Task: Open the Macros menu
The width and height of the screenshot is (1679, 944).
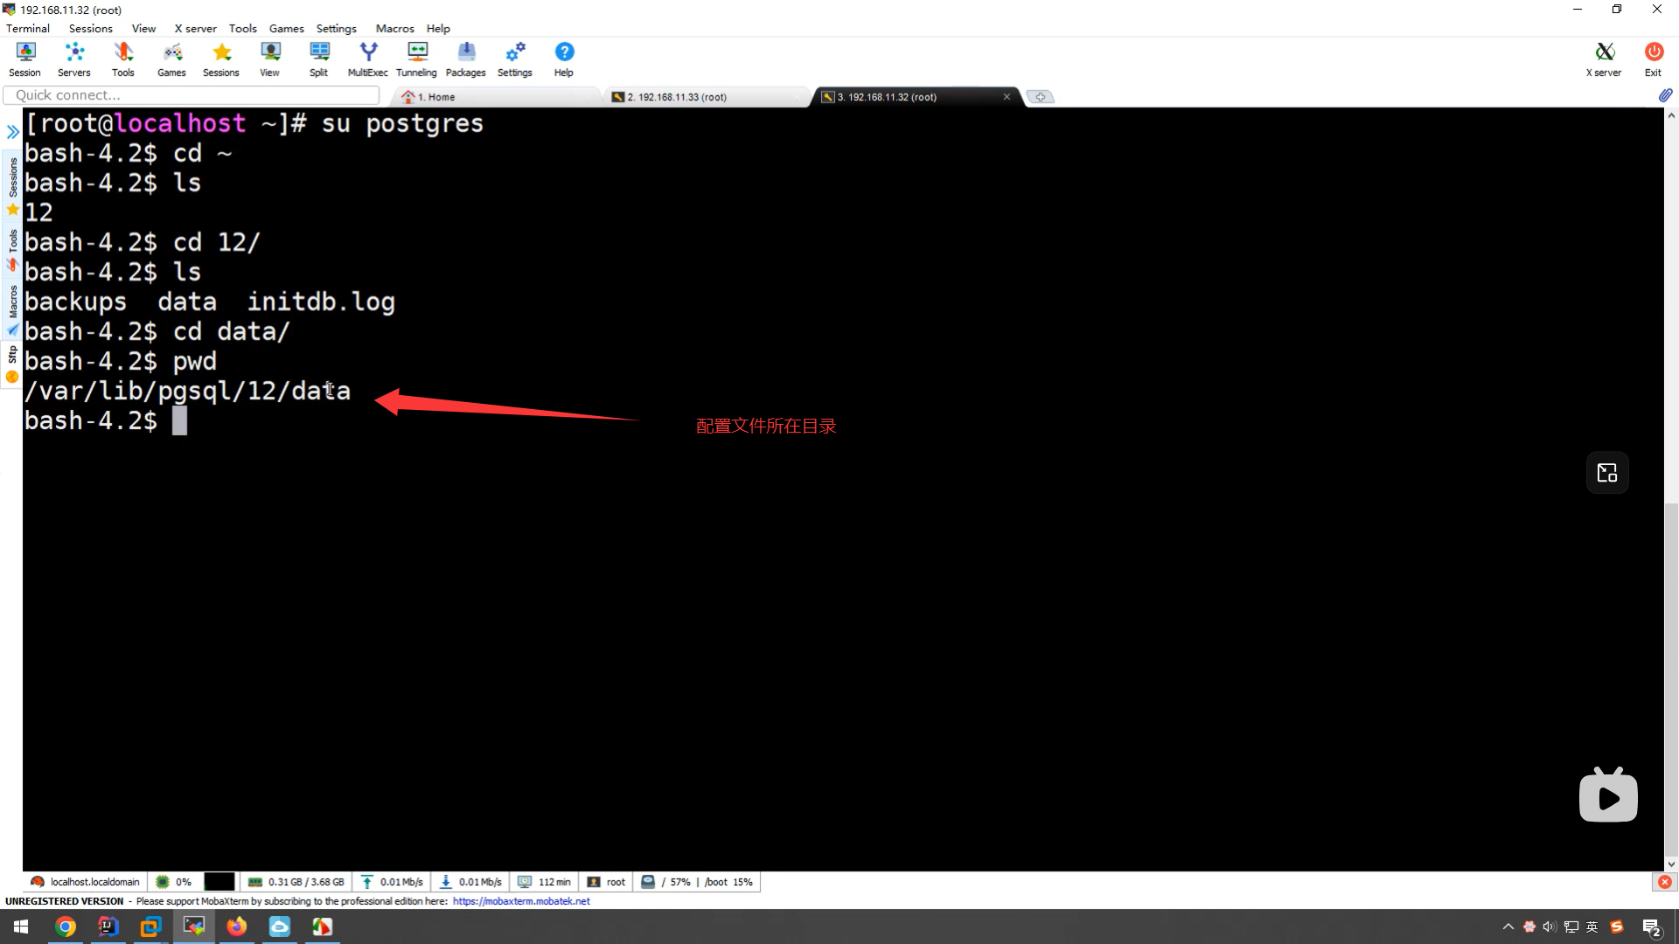Action: [x=394, y=28]
